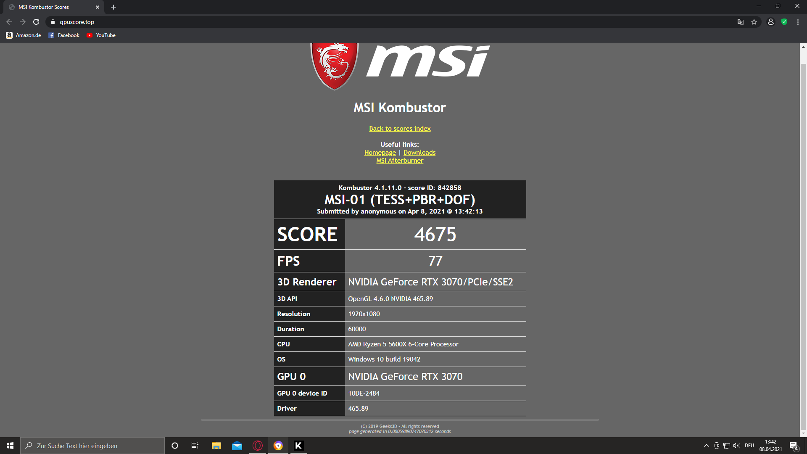This screenshot has height=454, width=807.
Task: Open the Chrome three-dot menu
Action: pos(798,22)
